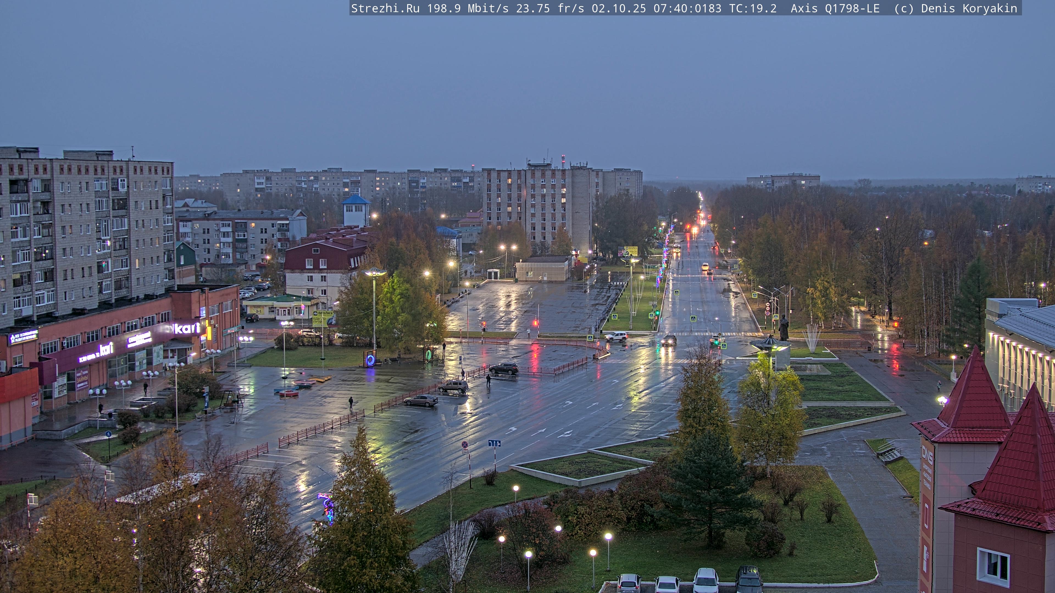Click the blue lane direction road sign
1055x593 pixels.
pos(494,443)
